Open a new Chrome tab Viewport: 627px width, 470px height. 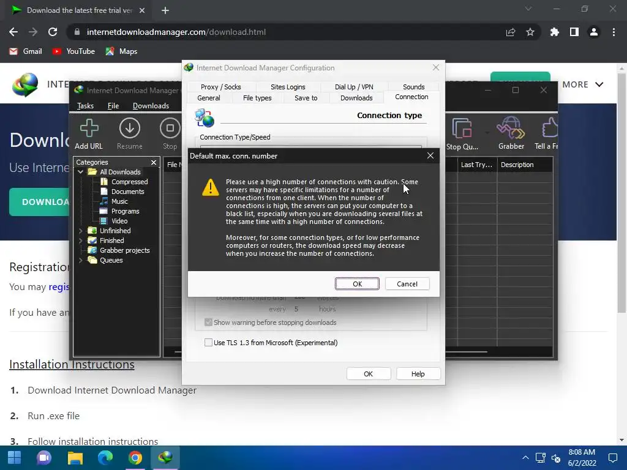[165, 10]
